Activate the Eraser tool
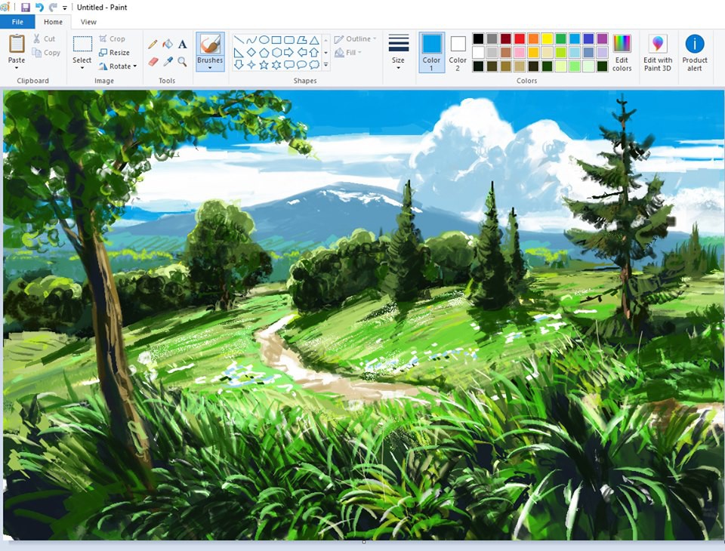Image resolution: width=725 pixels, height=551 pixels. (x=153, y=62)
